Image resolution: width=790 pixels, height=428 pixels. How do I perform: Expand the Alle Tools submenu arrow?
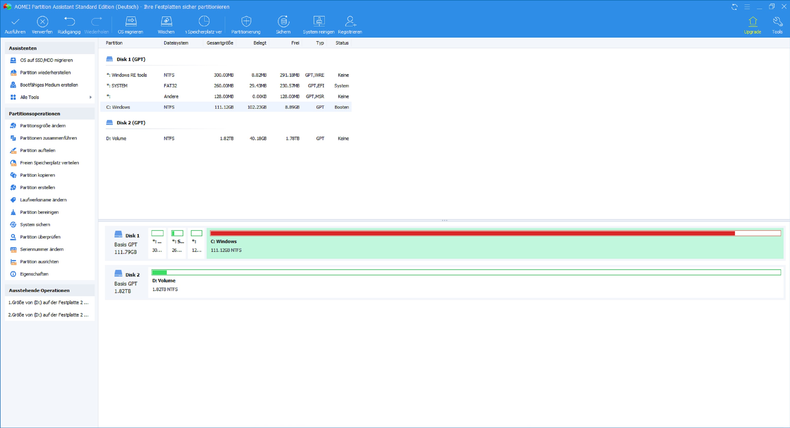pos(91,97)
